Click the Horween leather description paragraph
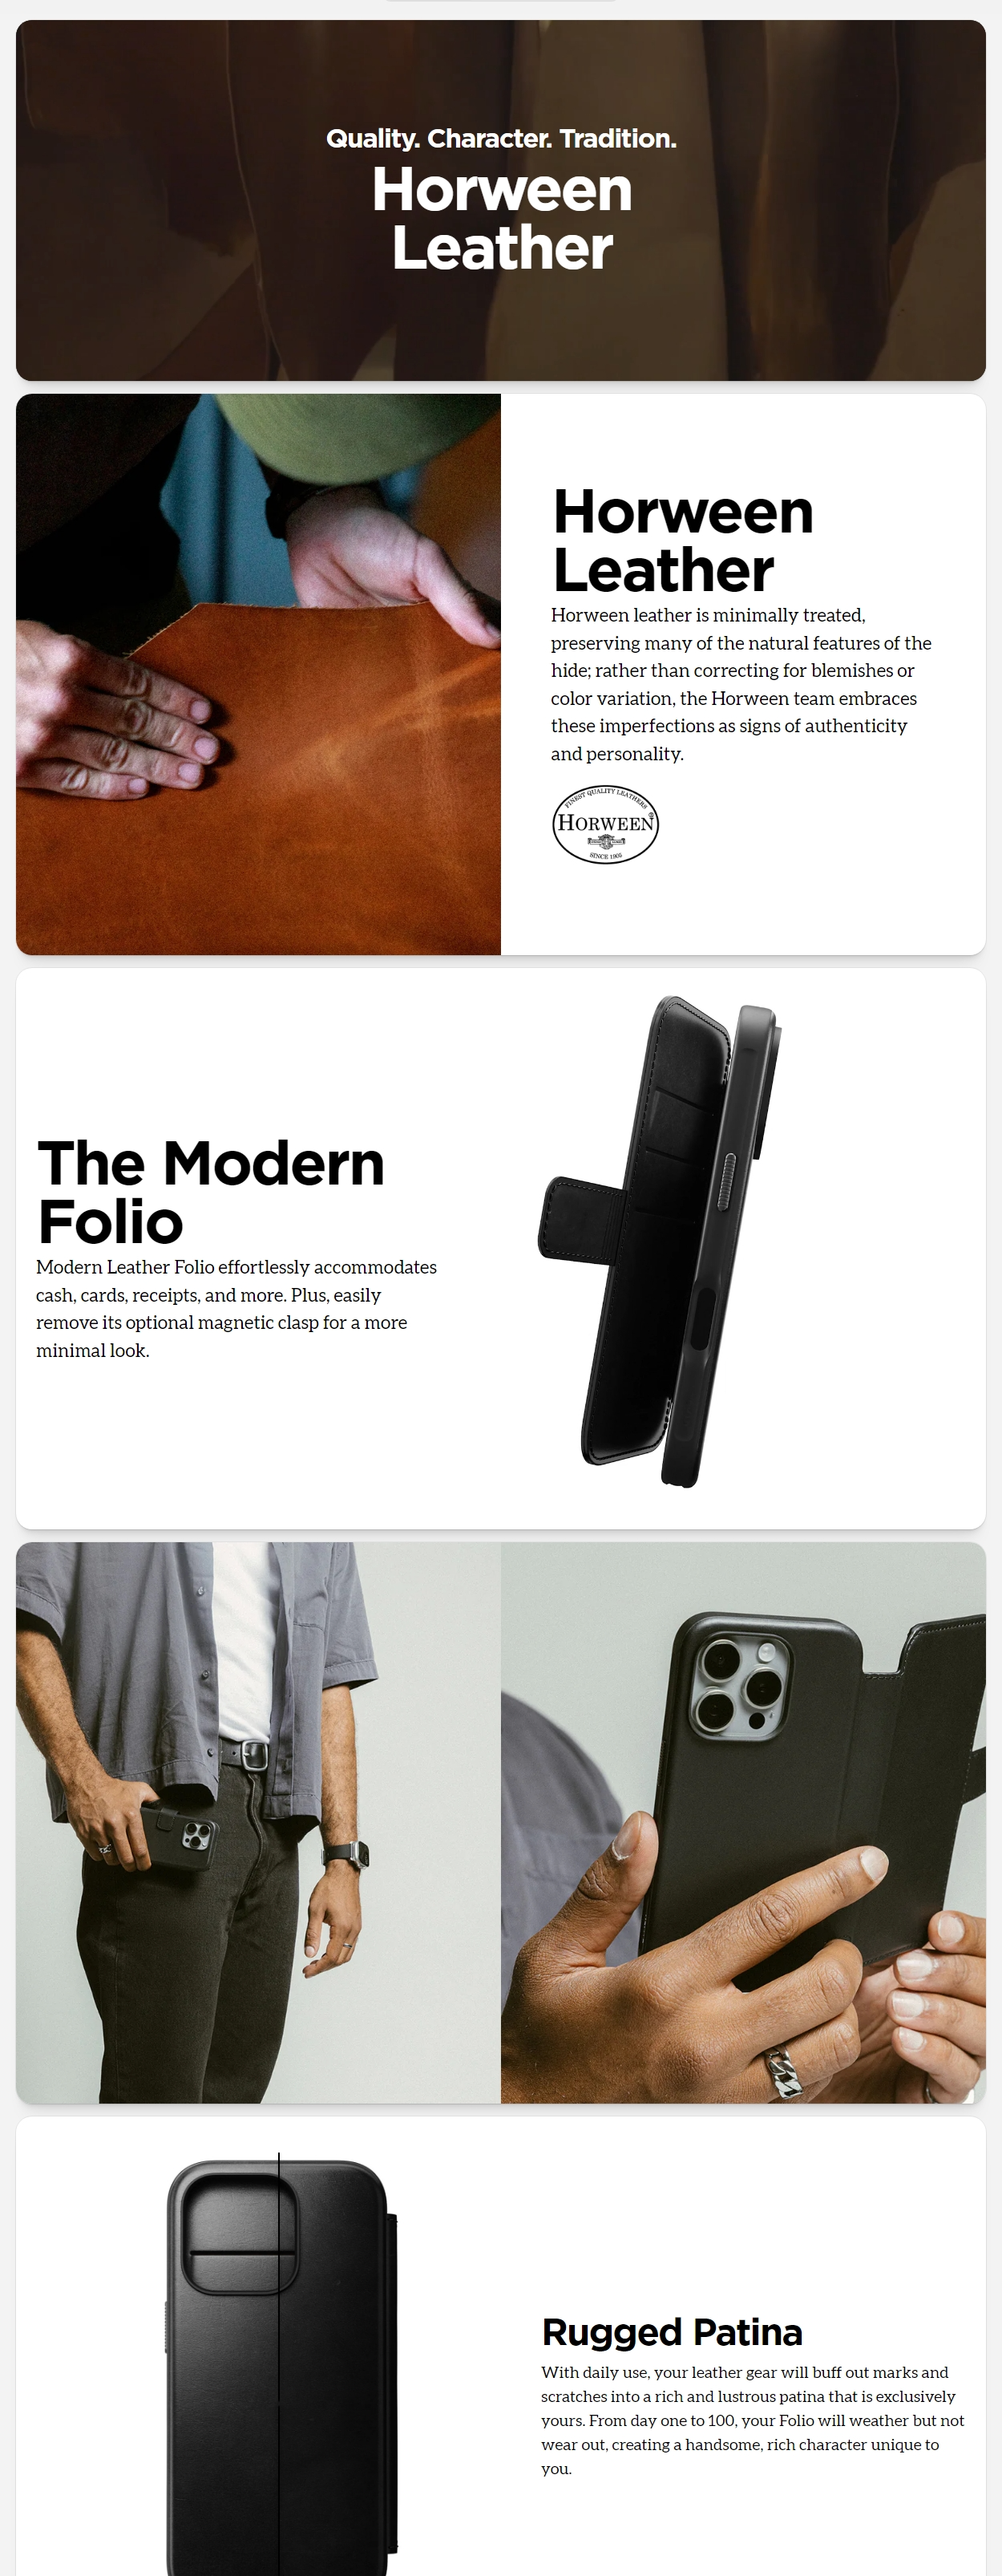 [741, 684]
